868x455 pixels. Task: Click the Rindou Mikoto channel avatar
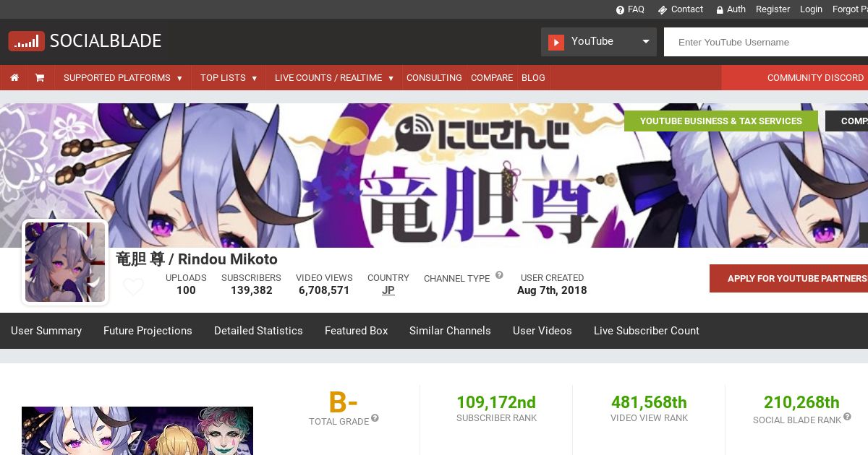point(65,262)
